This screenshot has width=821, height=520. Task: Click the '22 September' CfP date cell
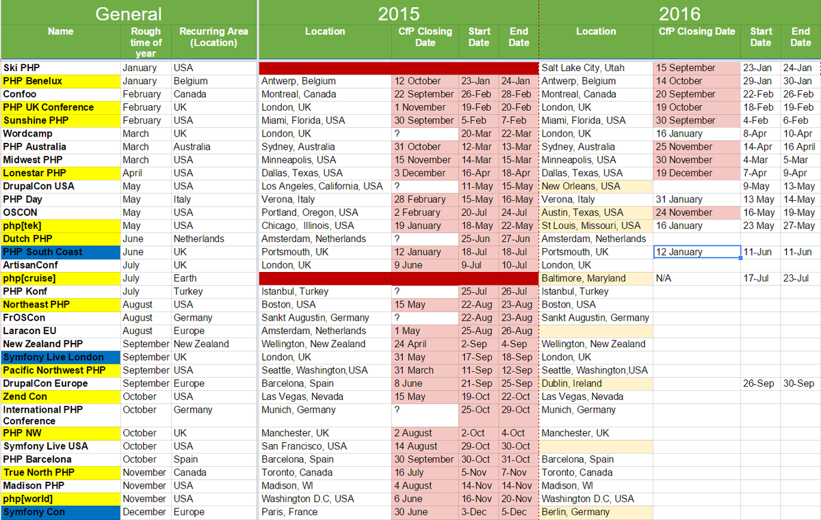click(425, 94)
